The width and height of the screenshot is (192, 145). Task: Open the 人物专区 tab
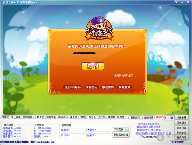tap(39, 117)
